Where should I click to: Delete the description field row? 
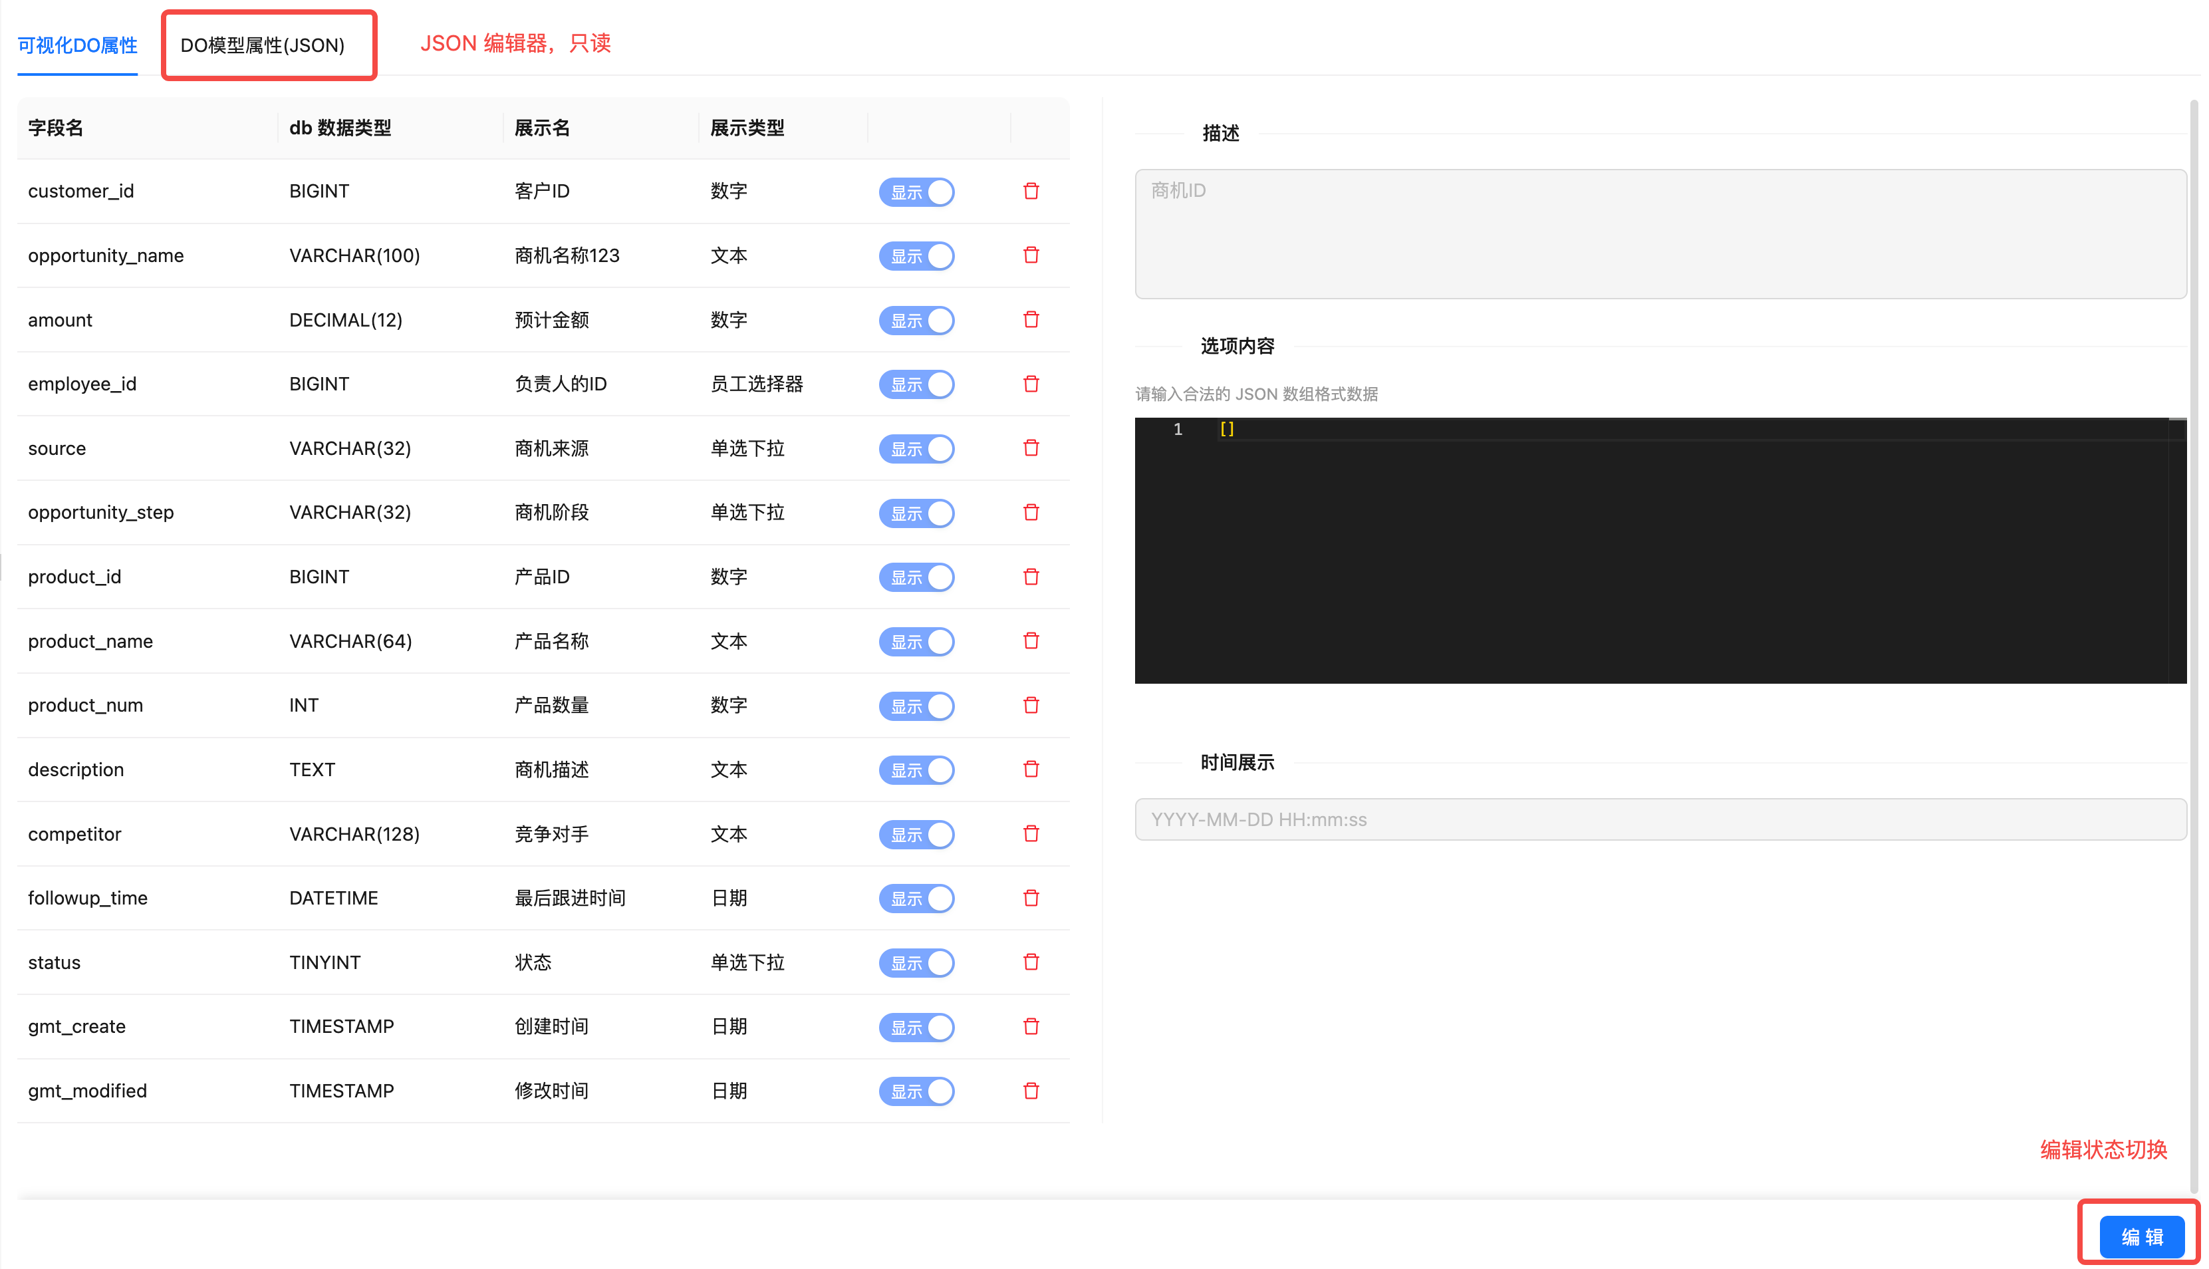click(x=1031, y=770)
